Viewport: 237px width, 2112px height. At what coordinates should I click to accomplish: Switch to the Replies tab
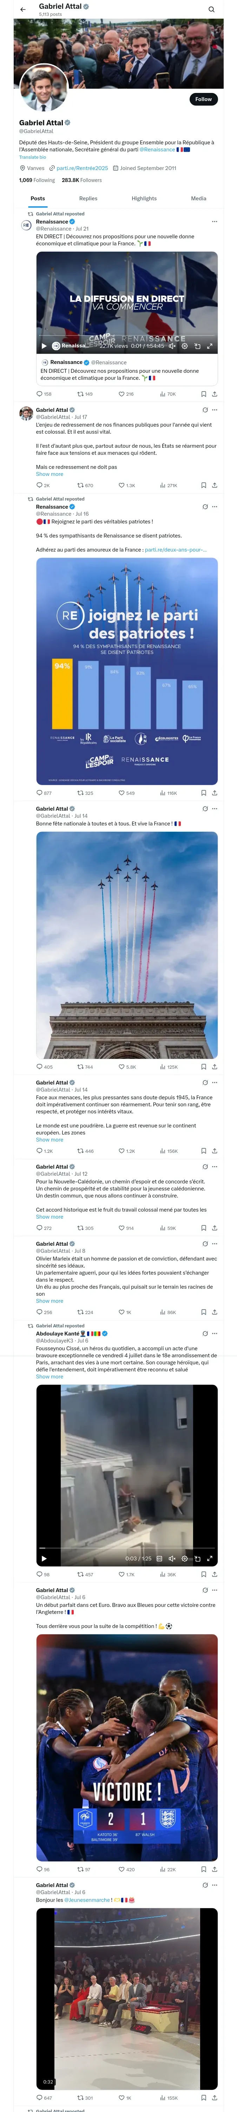88,199
